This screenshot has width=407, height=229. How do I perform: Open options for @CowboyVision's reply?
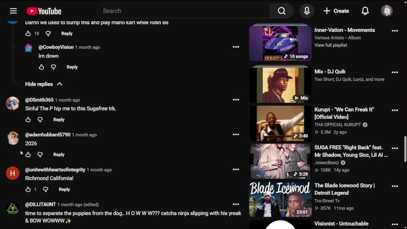pos(236,47)
